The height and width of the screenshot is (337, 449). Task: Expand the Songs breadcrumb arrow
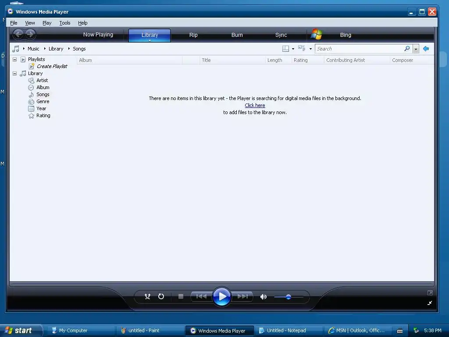[69, 49]
